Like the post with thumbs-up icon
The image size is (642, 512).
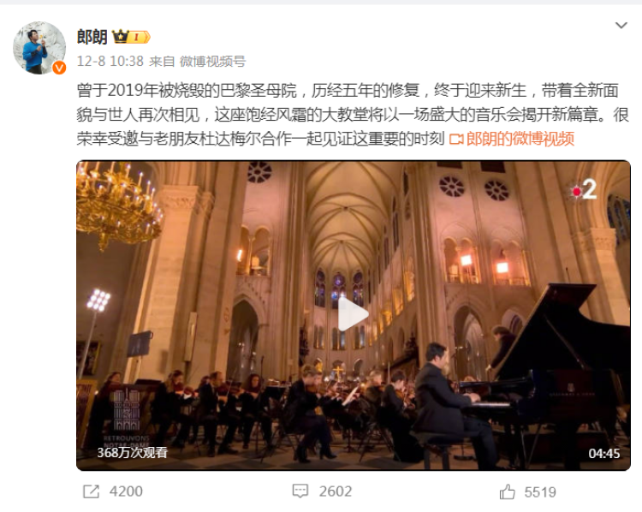click(508, 491)
